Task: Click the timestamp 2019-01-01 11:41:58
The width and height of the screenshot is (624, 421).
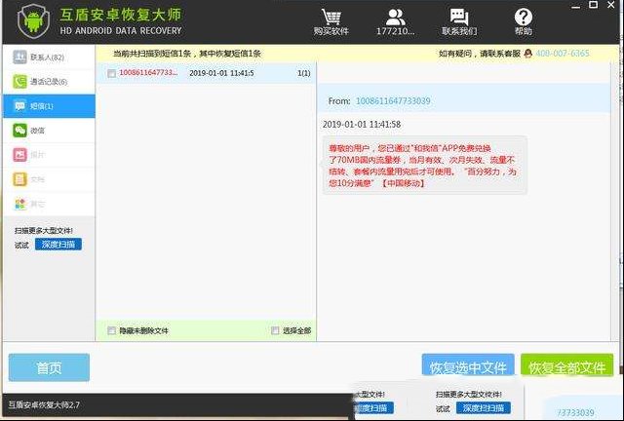Action: [x=362, y=125]
